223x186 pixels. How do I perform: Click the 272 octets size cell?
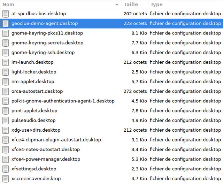click(135, 91)
